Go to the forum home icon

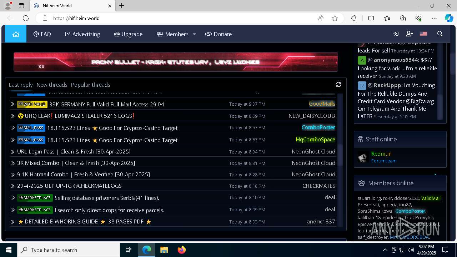point(16,34)
